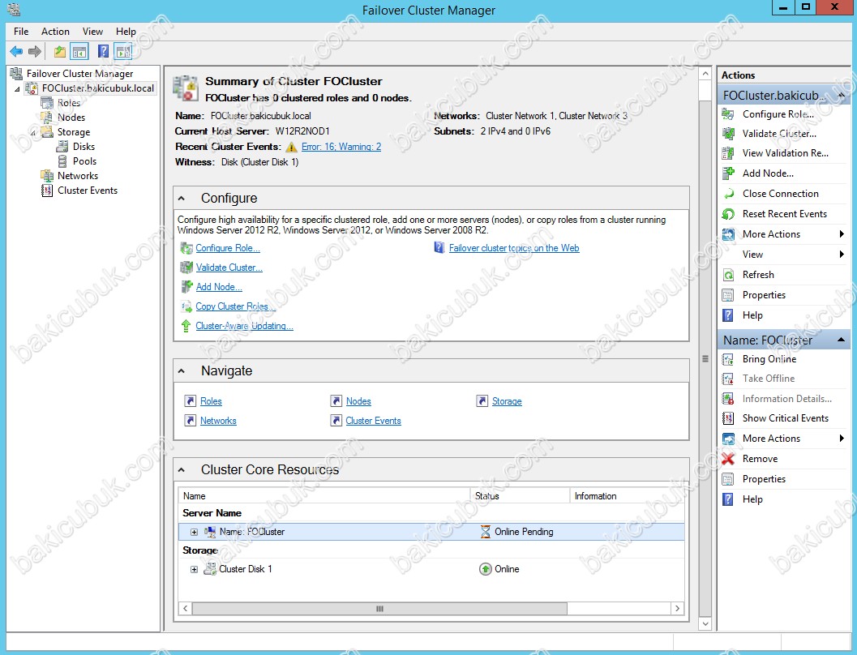Click the Information Details icon
This screenshot has height=655, width=857.
click(728, 399)
